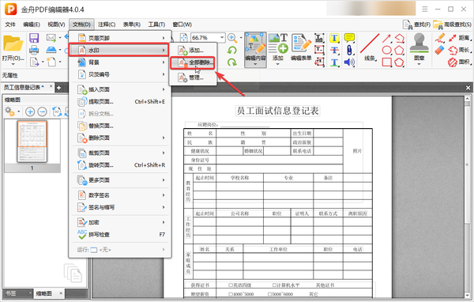Click the Email envelope icon
This screenshot has height=302, width=474.
tap(51, 38)
